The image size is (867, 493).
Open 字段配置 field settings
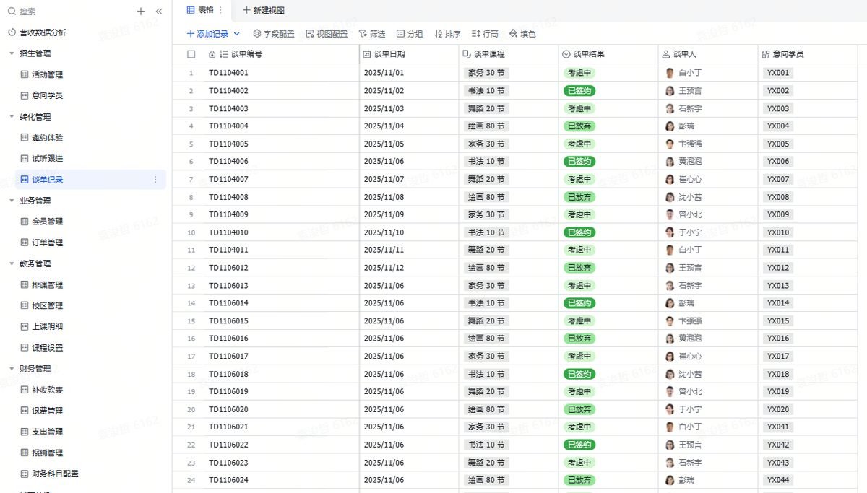tap(273, 34)
